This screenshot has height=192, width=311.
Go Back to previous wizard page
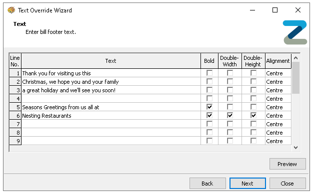(x=207, y=184)
